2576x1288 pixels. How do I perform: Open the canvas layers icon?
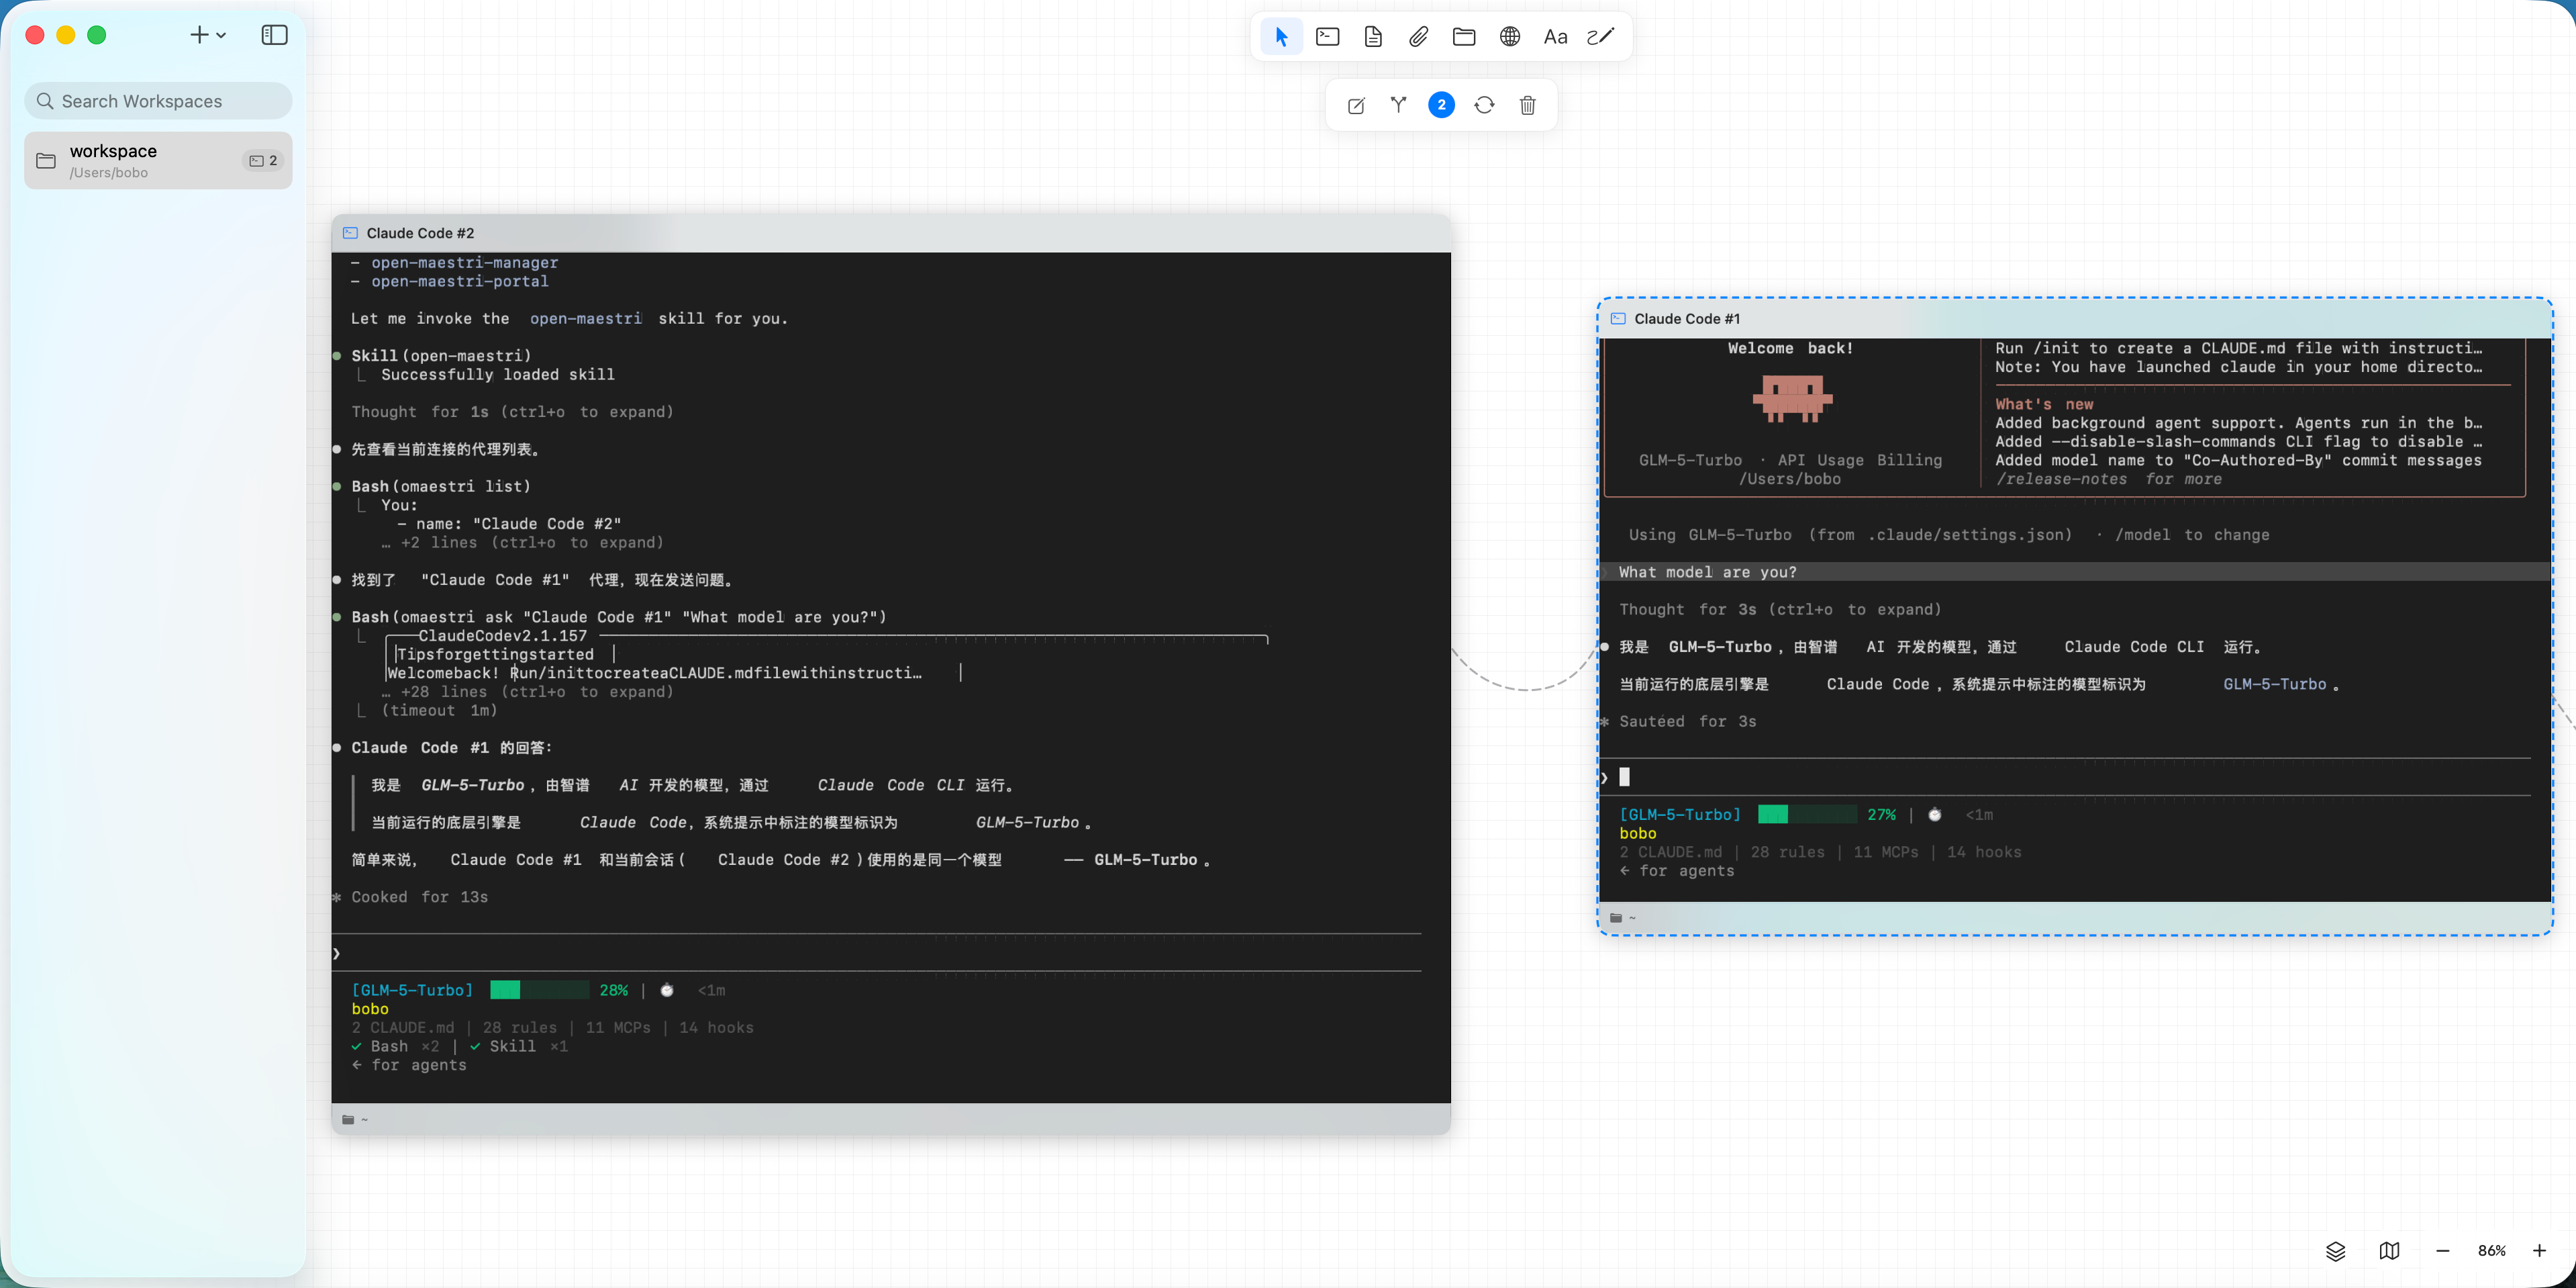click(x=2335, y=1251)
